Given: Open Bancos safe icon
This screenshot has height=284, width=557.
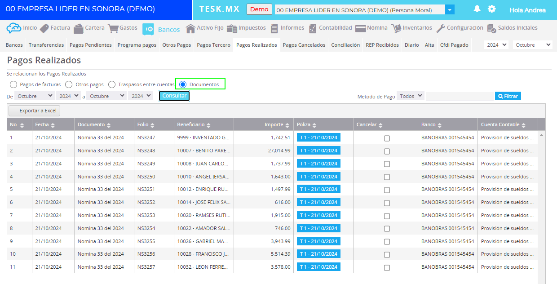Looking at the screenshot, I should 149,29.
